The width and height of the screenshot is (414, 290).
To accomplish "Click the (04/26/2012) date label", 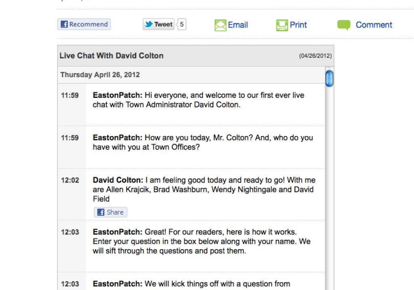I will tap(315, 56).
